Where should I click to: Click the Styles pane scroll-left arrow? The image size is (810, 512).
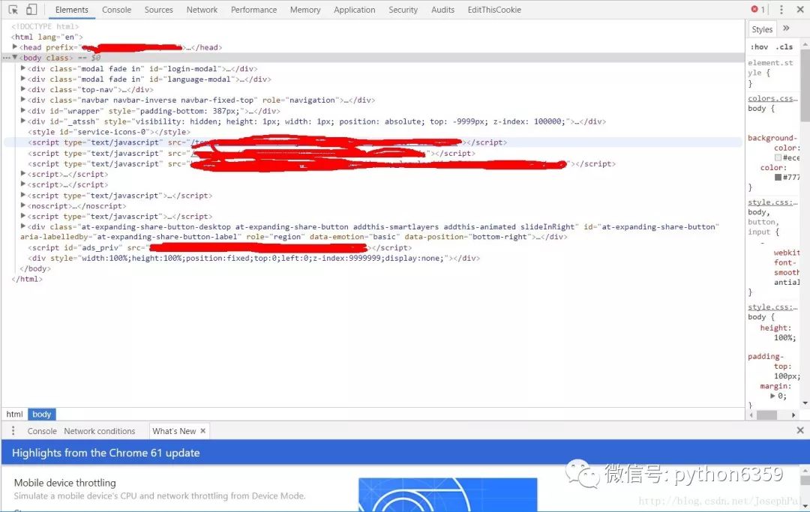click(751, 415)
